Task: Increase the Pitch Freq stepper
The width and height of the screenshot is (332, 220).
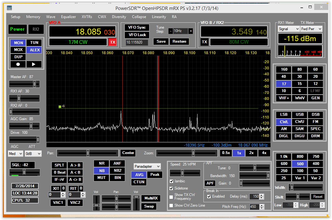Action: [262, 205]
